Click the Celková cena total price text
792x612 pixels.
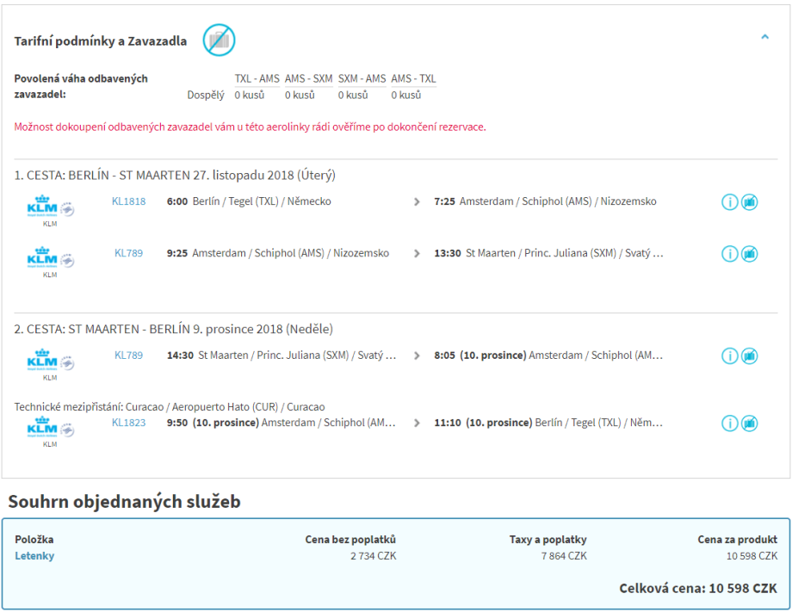[x=697, y=589]
